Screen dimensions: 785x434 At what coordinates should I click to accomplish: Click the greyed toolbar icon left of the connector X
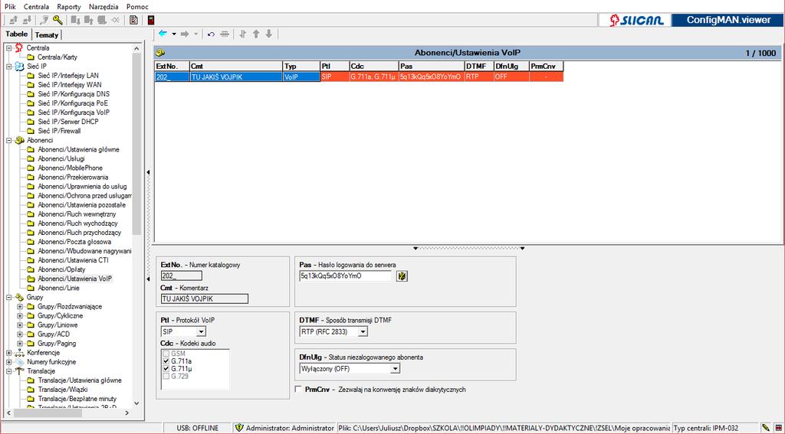[102, 20]
